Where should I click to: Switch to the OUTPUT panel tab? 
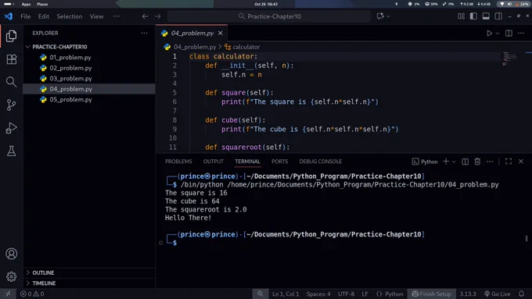[214, 162]
